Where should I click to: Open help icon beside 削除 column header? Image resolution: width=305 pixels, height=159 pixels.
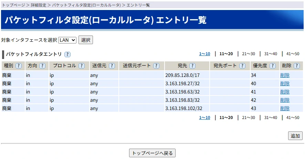(297, 66)
